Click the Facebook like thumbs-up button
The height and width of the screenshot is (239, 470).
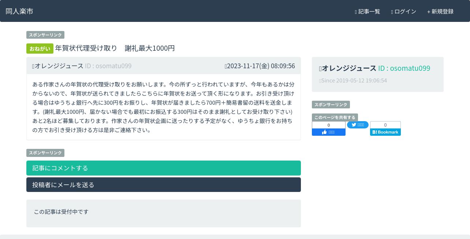329,132
